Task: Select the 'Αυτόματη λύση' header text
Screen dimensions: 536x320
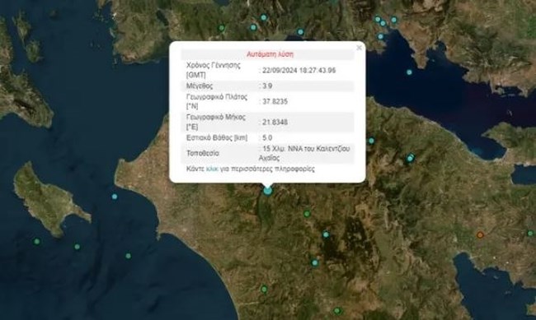Action: click(270, 54)
